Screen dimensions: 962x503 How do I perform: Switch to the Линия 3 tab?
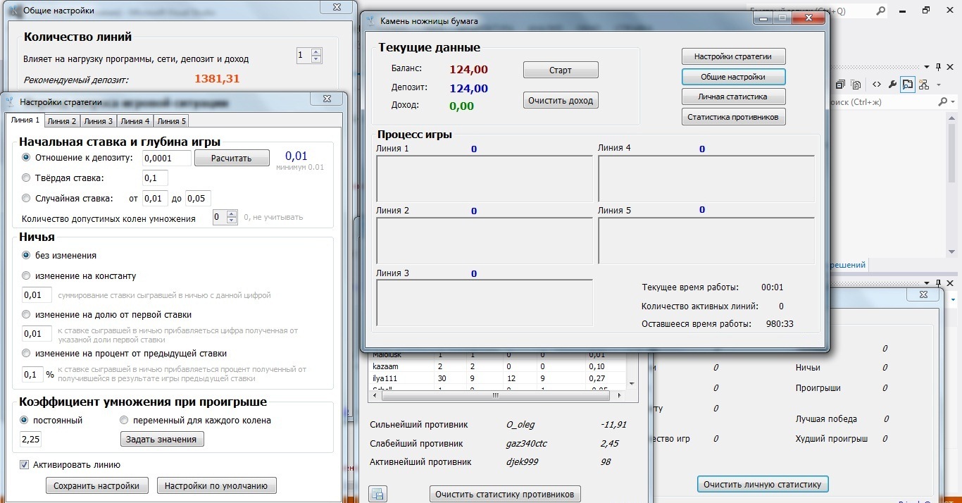click(99, 121)
